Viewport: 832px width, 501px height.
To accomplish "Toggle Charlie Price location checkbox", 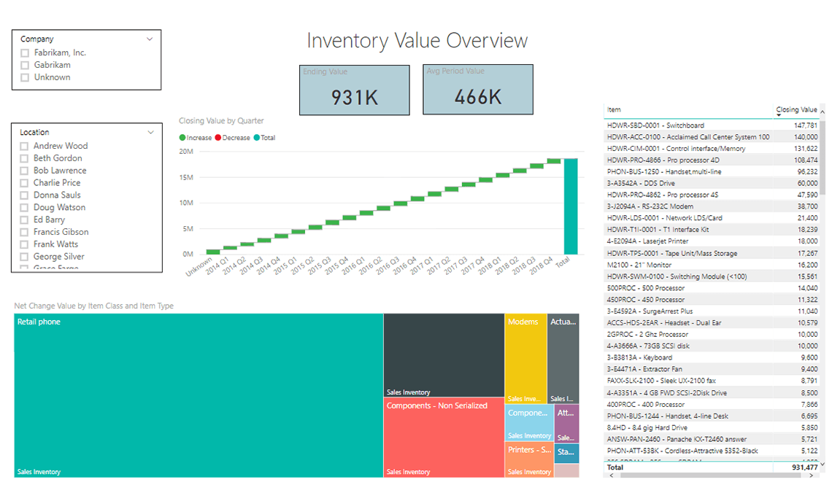I will tap(24, 183).
